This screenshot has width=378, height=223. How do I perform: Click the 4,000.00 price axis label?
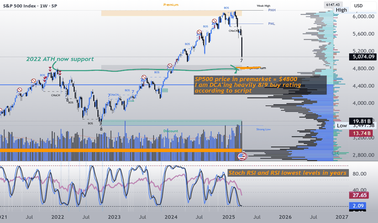point(363,103)
